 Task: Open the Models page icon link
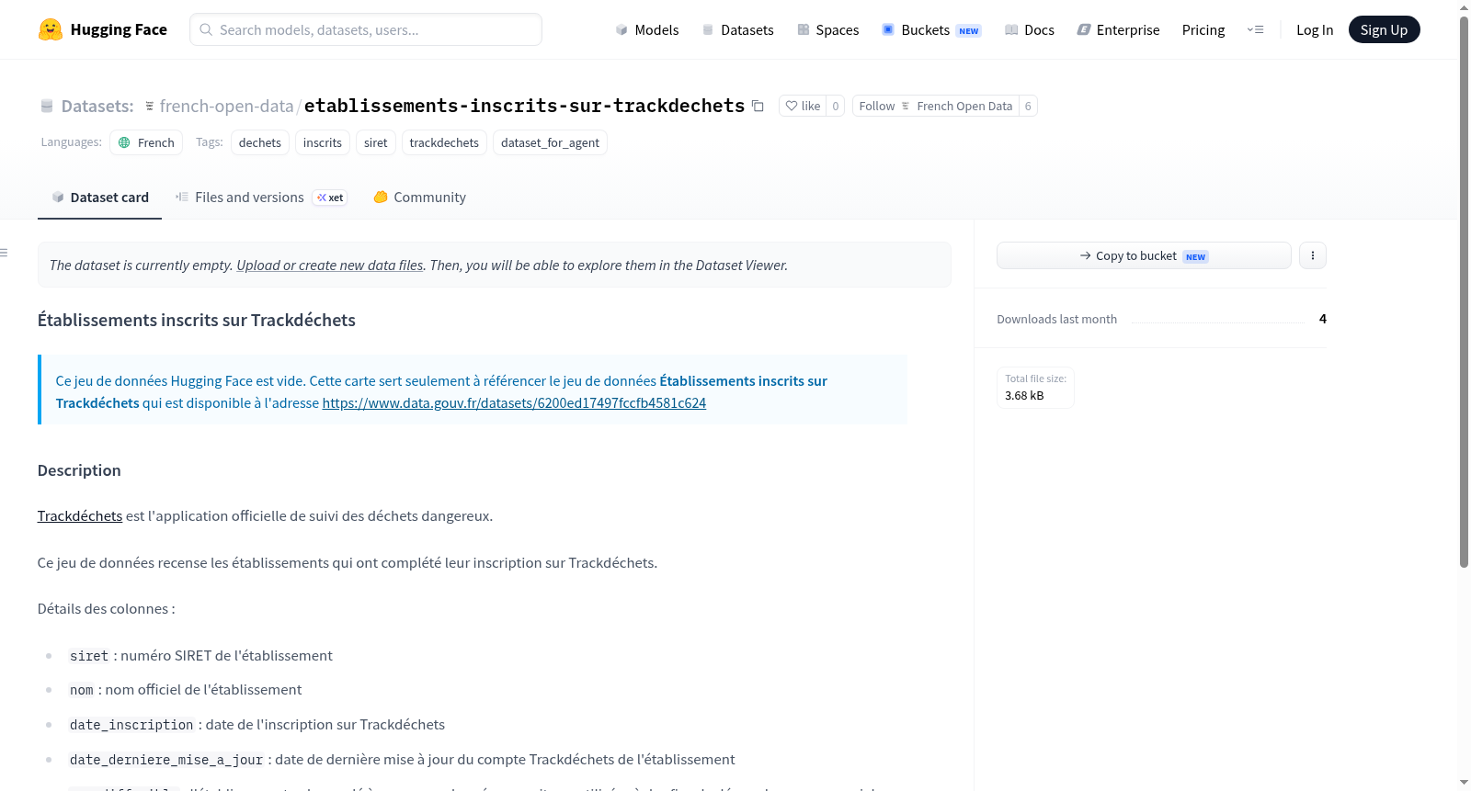click(x=621, y=30)
